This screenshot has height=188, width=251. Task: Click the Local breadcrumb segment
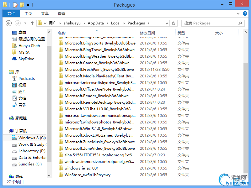click(116, 23)
